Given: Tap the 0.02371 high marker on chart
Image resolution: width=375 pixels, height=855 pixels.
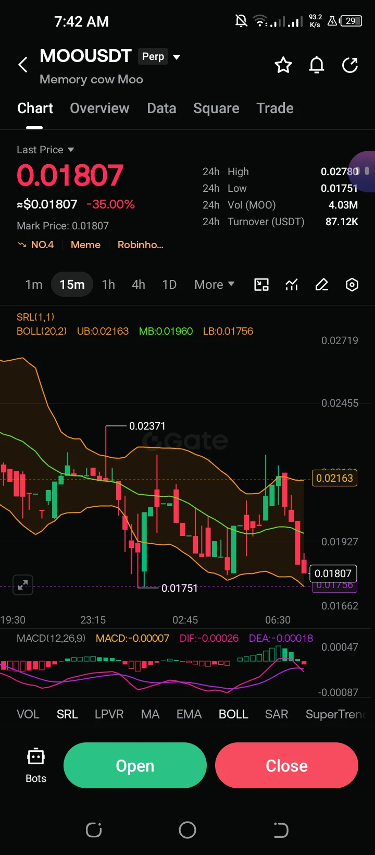Looking at the screenshot, I should 147,426.
